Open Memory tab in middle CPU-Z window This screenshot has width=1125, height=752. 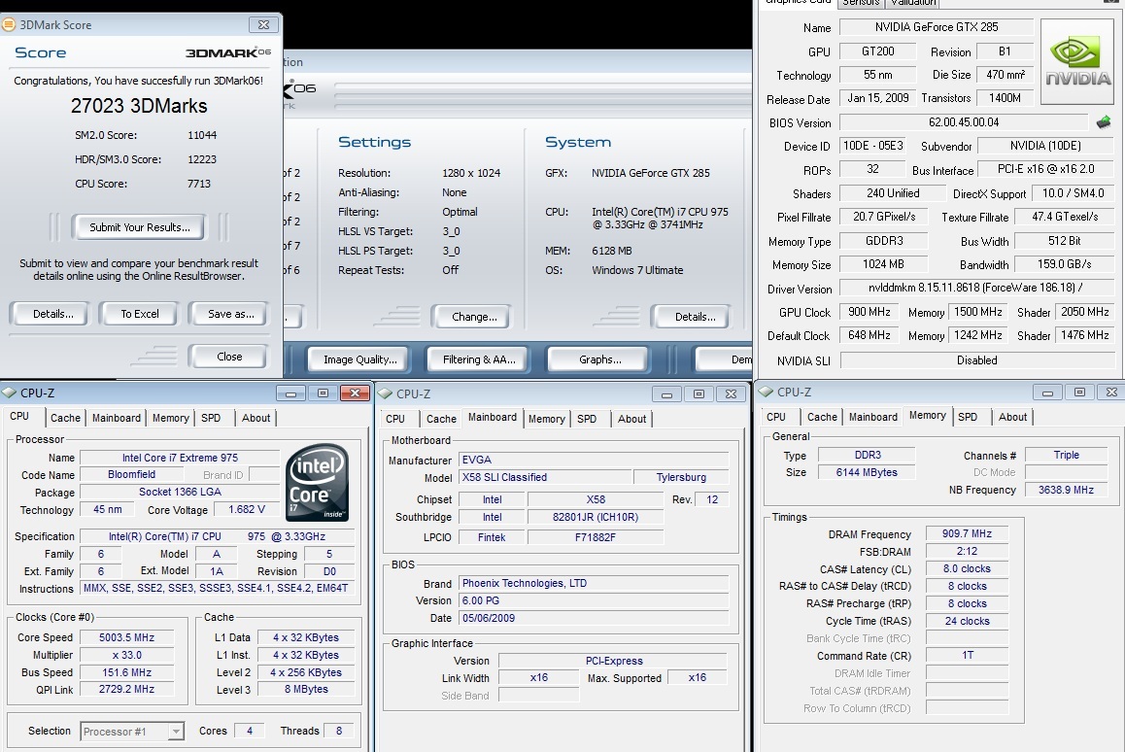pos(547,419)
